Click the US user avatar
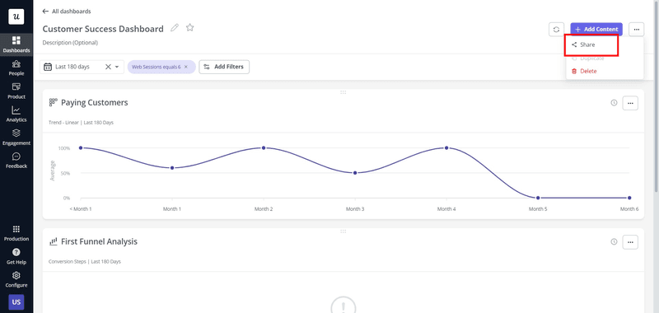659x313 pixels. click(x=16, y=302)
